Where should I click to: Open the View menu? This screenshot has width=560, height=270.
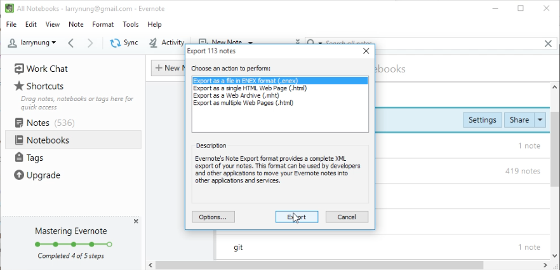[53, 24]
